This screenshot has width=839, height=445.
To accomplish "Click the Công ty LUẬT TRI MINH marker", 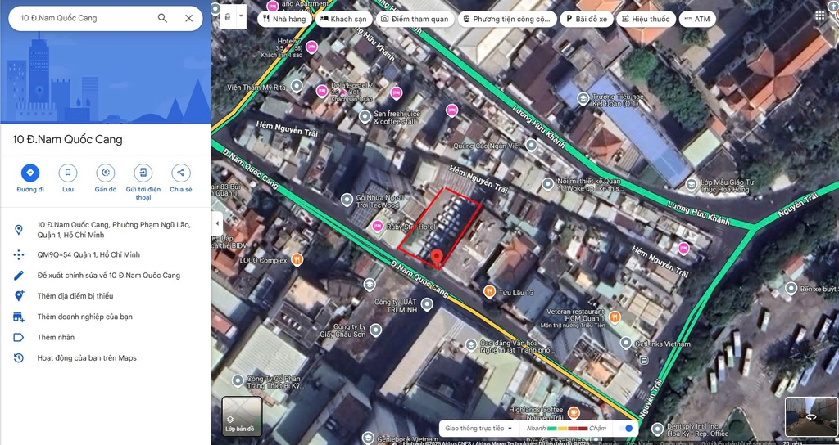I will coord(426,305).
